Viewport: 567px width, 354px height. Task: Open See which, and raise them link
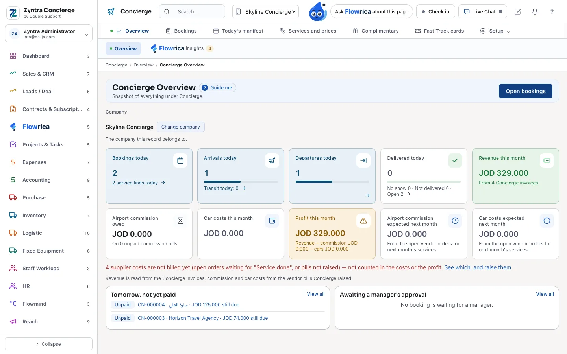coord(478,267)
